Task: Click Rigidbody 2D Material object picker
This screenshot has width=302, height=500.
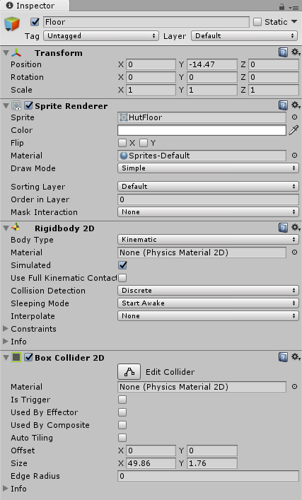Action: click(x=294, y=252)
